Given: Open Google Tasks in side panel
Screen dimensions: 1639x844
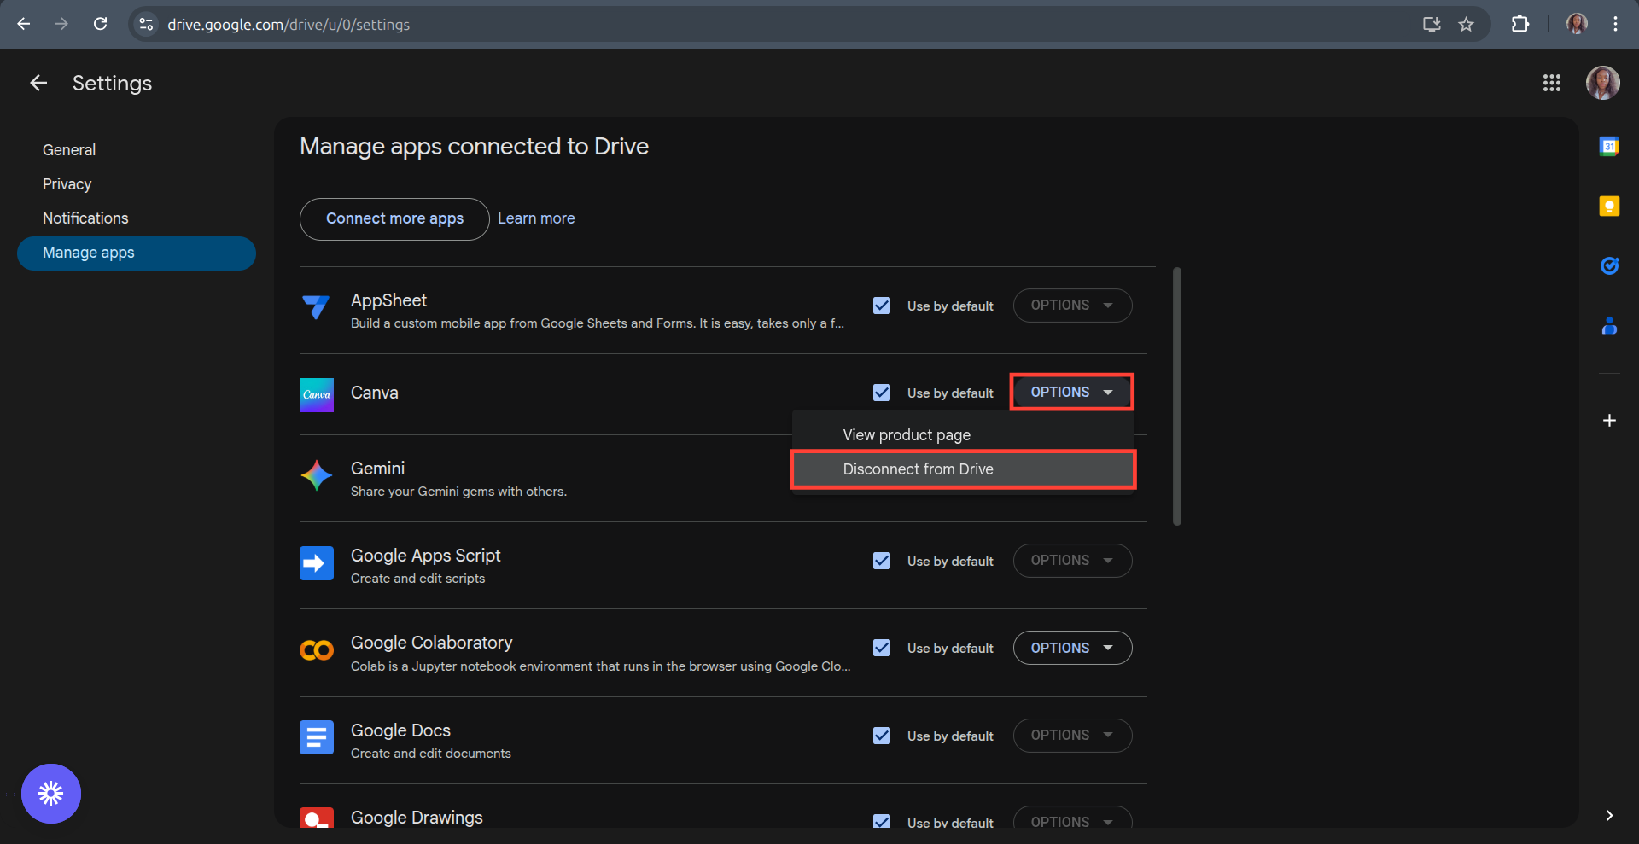Looking at the screenshot, I should click(x=1609, y=266).
